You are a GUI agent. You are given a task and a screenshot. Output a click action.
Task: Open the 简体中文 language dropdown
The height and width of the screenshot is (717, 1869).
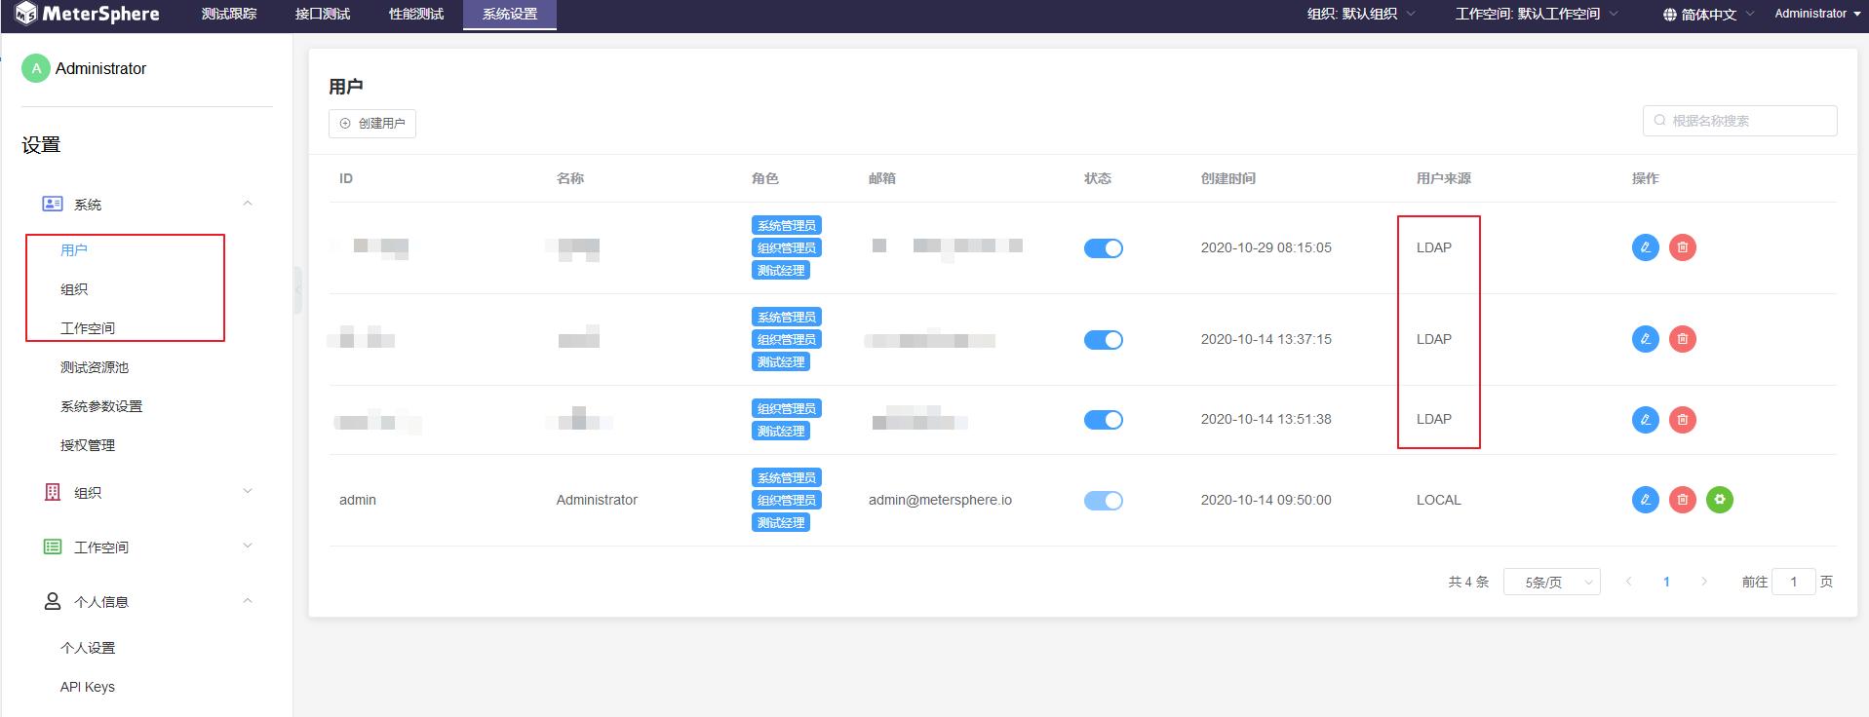pyautogui.click(x=1708, y=15)
